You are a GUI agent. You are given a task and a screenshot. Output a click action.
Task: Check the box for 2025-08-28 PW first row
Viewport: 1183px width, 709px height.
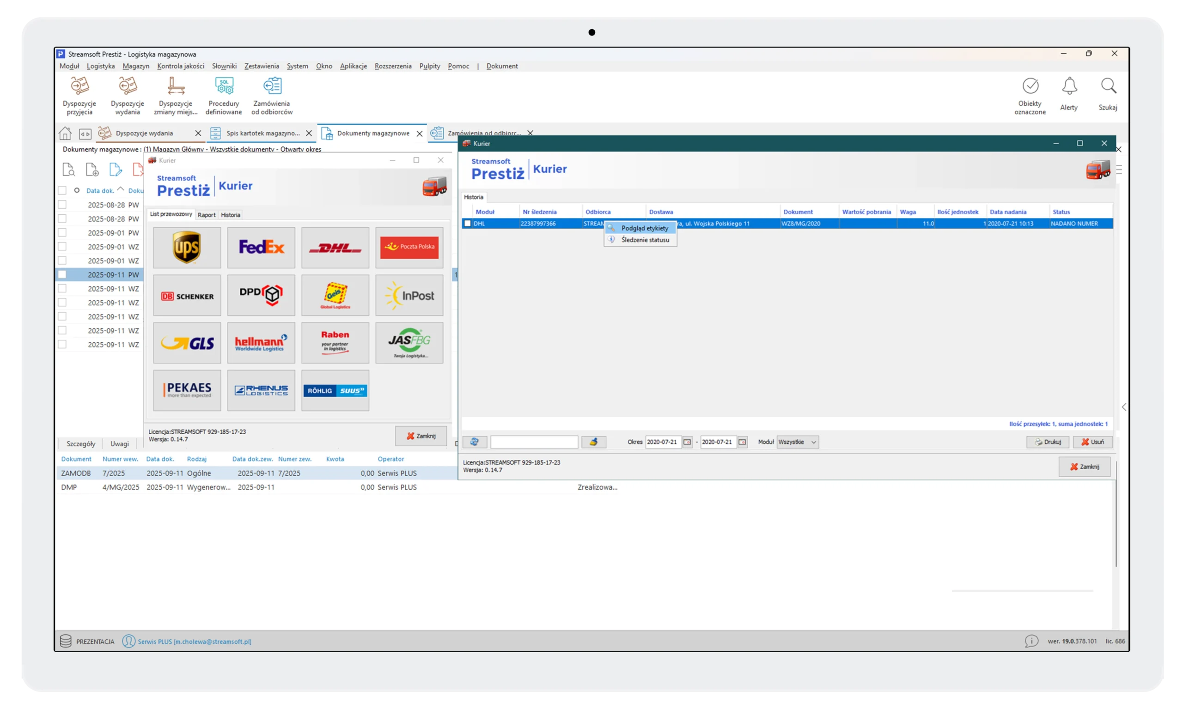[62, 205]
